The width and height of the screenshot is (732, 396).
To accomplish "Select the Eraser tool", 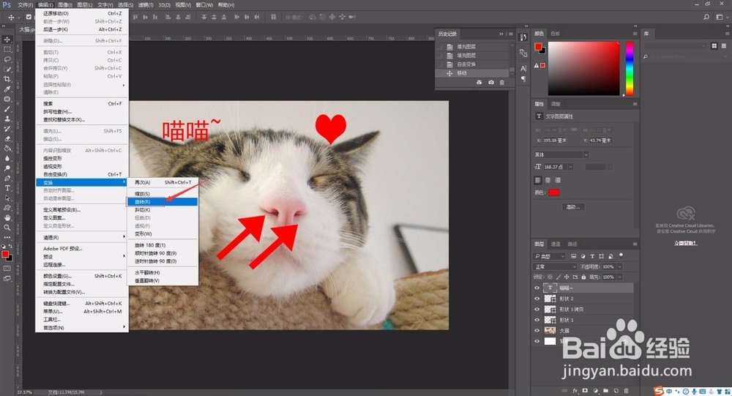I will coord(7,138).
